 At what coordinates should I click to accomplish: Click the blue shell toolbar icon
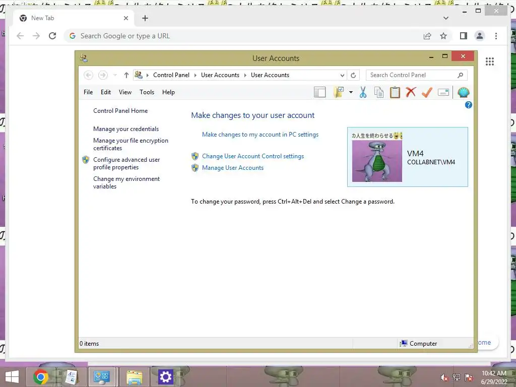[x=463, y=93]
